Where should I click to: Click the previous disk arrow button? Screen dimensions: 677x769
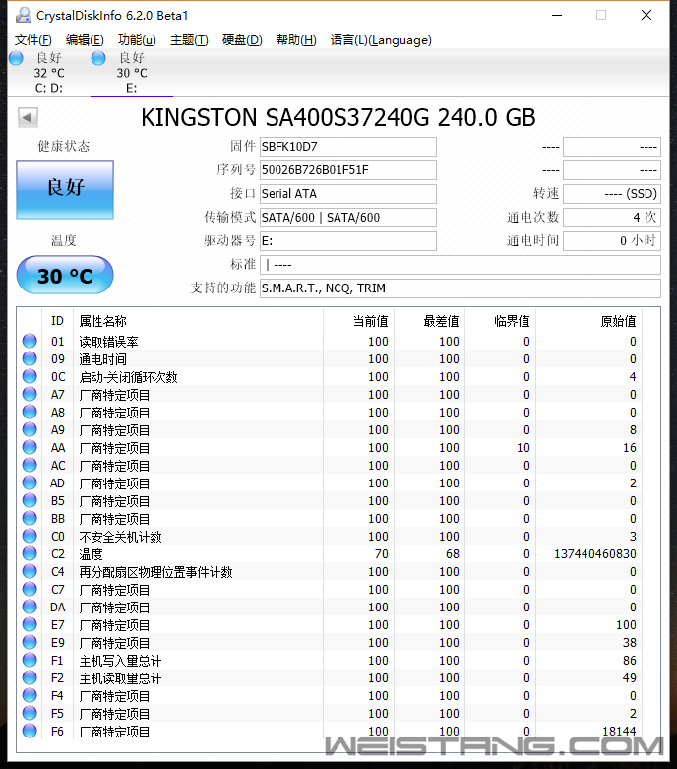[28, 118]
